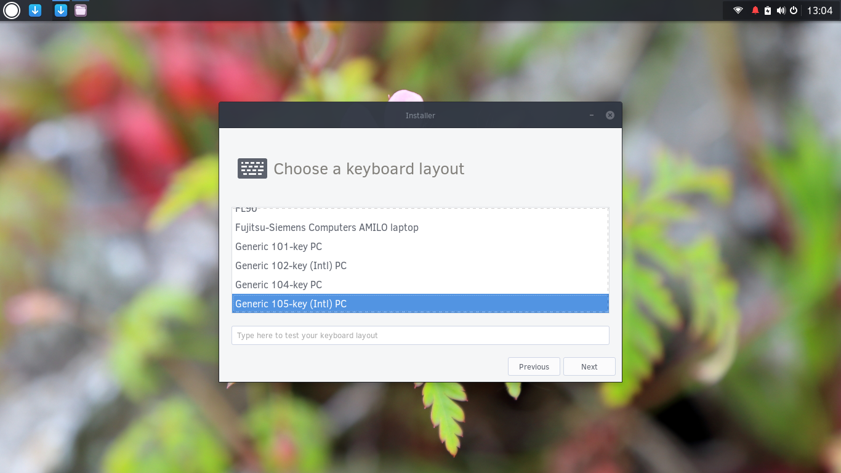Image resolution: width=841 pixels, height=473 pixels.
Task: Go back with the Previous button
Action: (x=534, y=366)
